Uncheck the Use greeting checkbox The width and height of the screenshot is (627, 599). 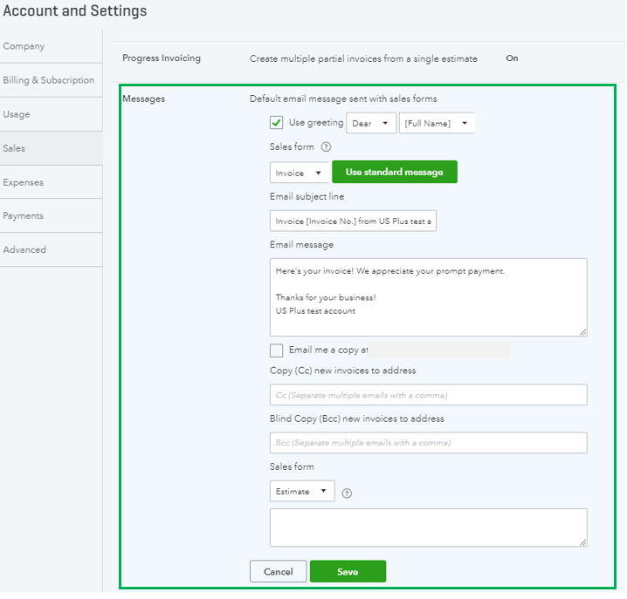pos(277,123)
